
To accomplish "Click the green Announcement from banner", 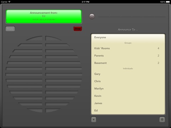I will pyautogui.click(x=44, y=17).
